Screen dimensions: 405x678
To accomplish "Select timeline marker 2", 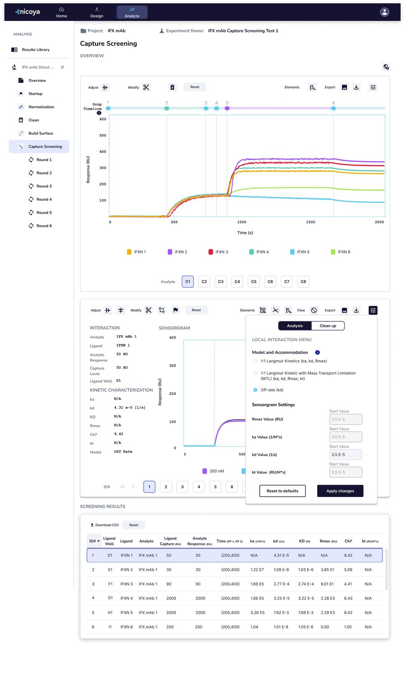I will pos(166,108).
